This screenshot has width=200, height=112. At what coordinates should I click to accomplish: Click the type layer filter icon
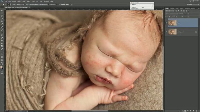[181, 11]
